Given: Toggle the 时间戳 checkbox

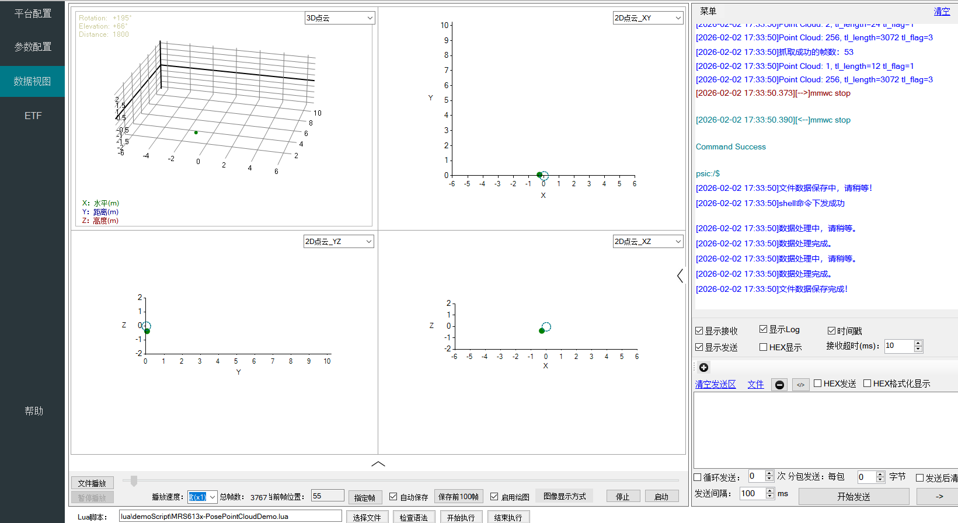Looking at the screenshot, I should 831,331.
